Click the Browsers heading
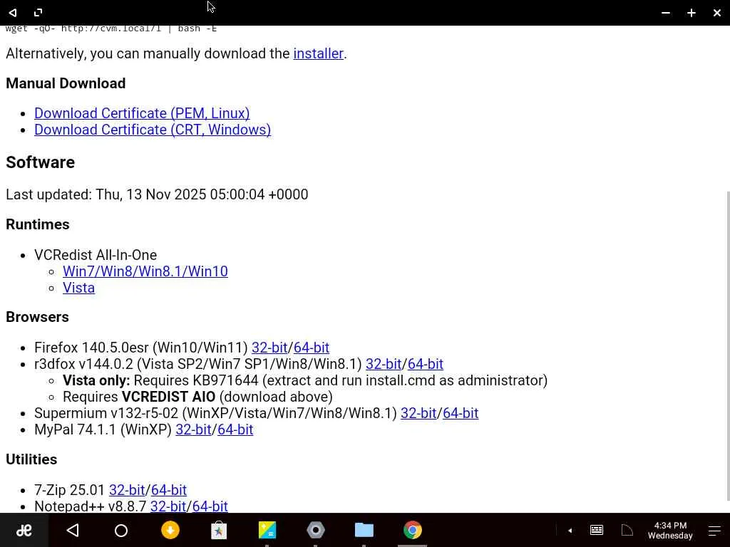 37,317
